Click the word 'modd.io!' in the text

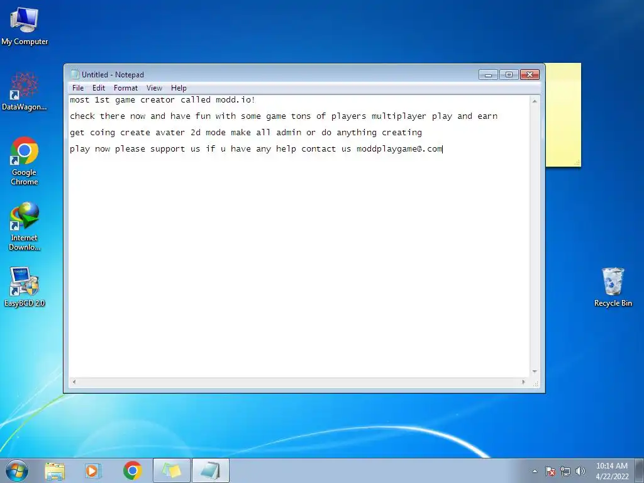pos(235,100)
